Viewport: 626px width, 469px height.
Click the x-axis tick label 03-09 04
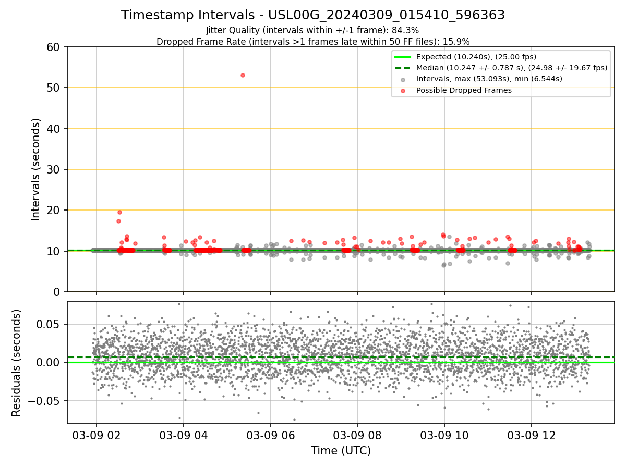[x=183, y=435]
